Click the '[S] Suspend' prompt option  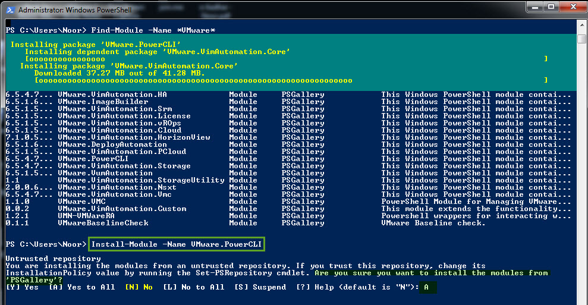[260, 287]
